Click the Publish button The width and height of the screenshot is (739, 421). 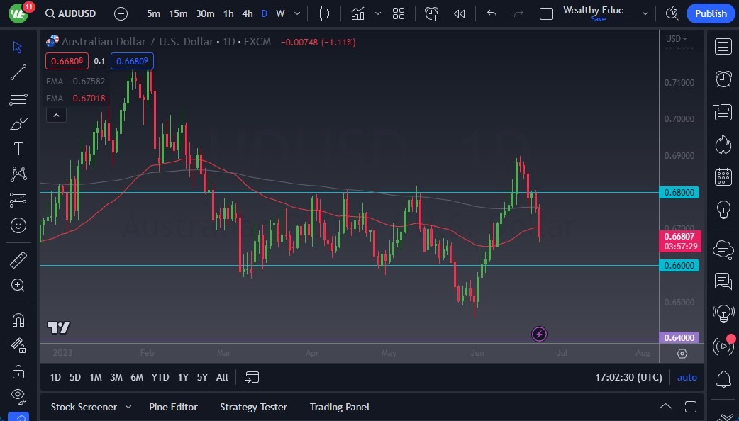[711, 13]
